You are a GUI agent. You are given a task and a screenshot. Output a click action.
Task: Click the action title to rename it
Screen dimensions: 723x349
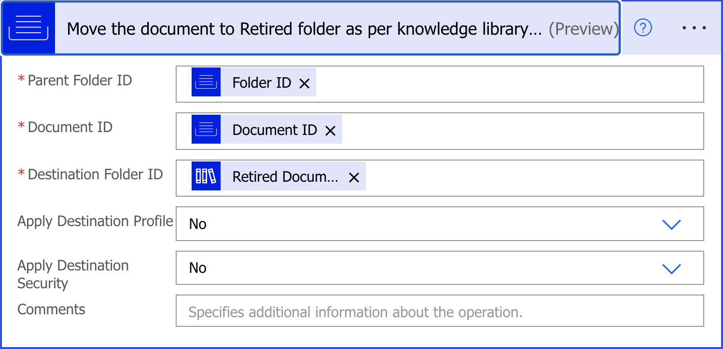304,29
